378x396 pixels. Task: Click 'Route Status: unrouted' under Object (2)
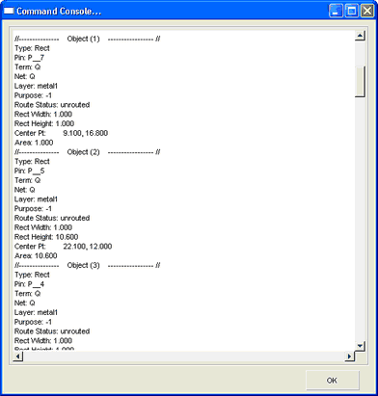point(52,218)
